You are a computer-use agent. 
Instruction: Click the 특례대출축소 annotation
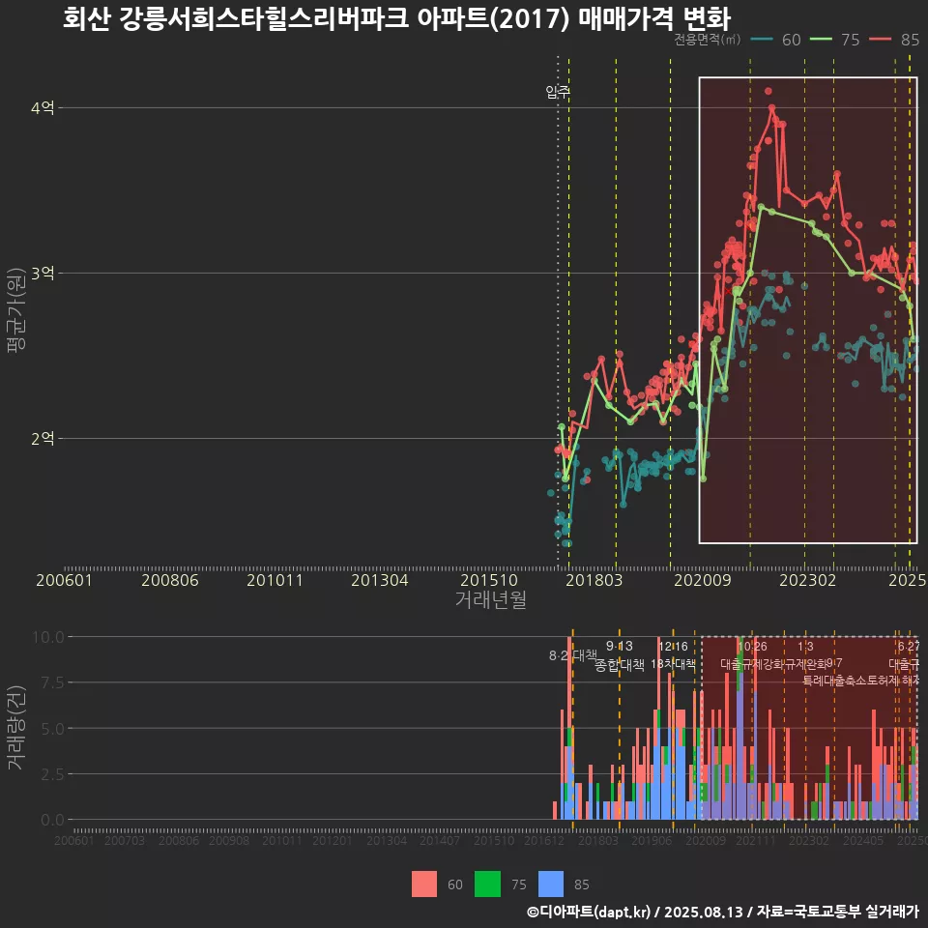click(834, 680)
